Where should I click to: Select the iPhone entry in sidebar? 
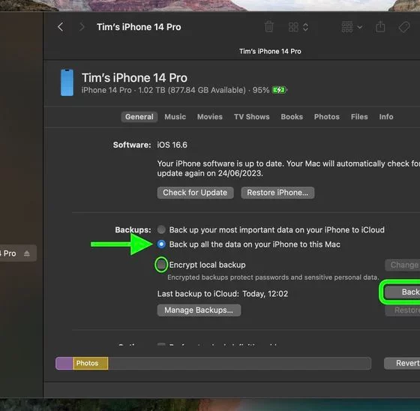[18, 253]
